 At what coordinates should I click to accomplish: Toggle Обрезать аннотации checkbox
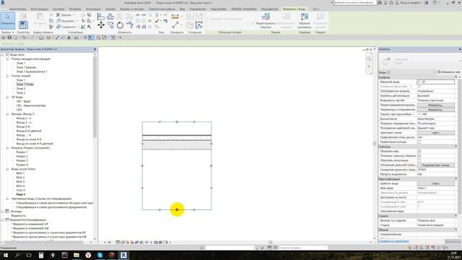(419, 160)
